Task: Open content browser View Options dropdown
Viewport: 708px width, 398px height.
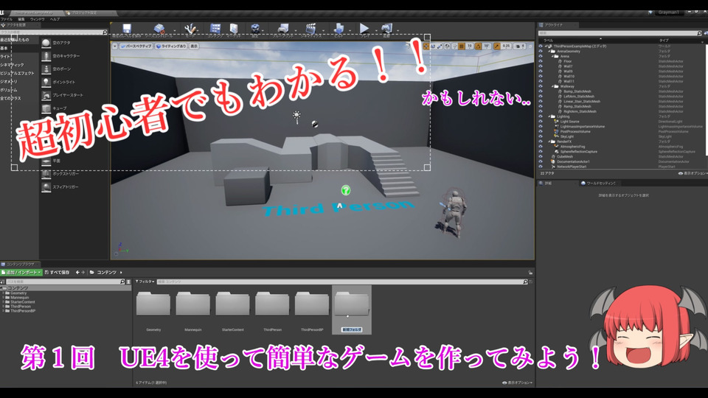Action: click(x=517, y=383)
